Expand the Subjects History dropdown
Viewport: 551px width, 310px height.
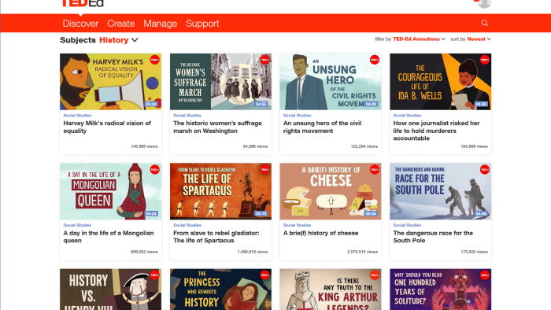[x=119, y=40]
